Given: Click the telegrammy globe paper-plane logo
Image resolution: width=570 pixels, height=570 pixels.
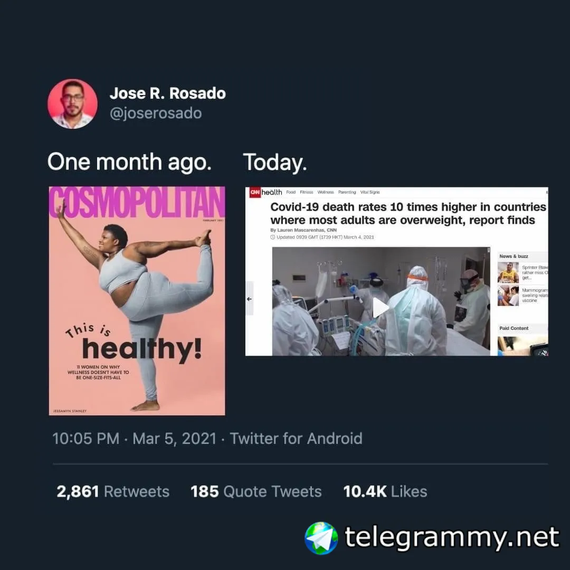Looking at the screenshot, I should tap(321, 538).
